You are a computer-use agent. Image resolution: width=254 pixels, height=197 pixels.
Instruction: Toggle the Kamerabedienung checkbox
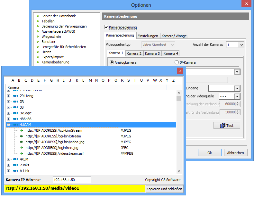point(107,28)
